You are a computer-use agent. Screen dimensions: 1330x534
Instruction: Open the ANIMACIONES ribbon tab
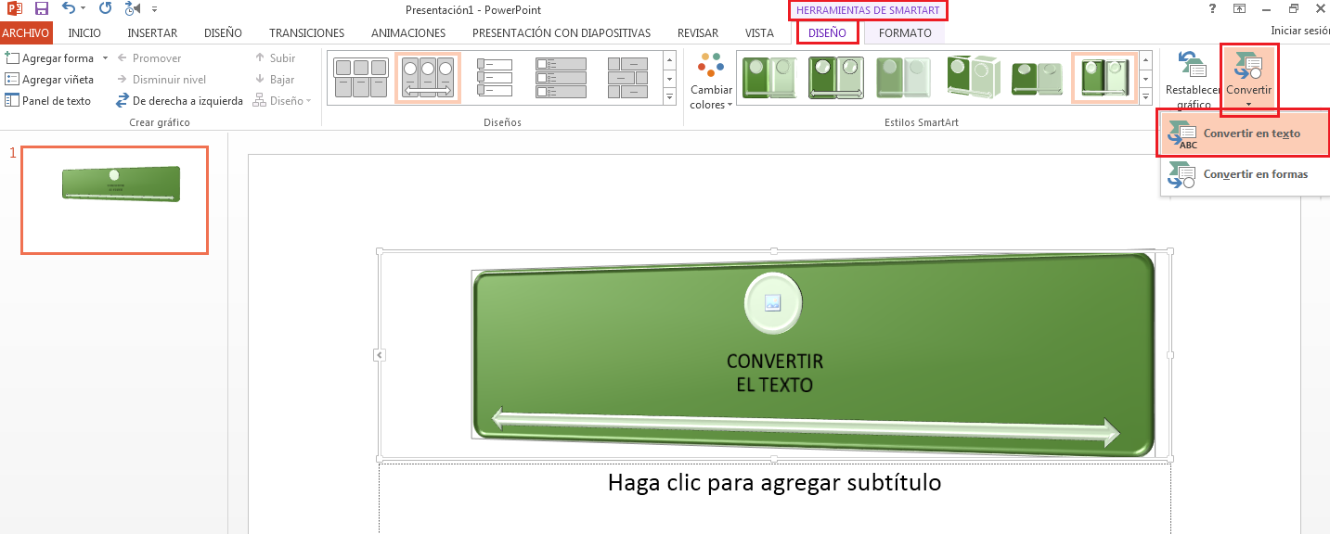point(408,33)
